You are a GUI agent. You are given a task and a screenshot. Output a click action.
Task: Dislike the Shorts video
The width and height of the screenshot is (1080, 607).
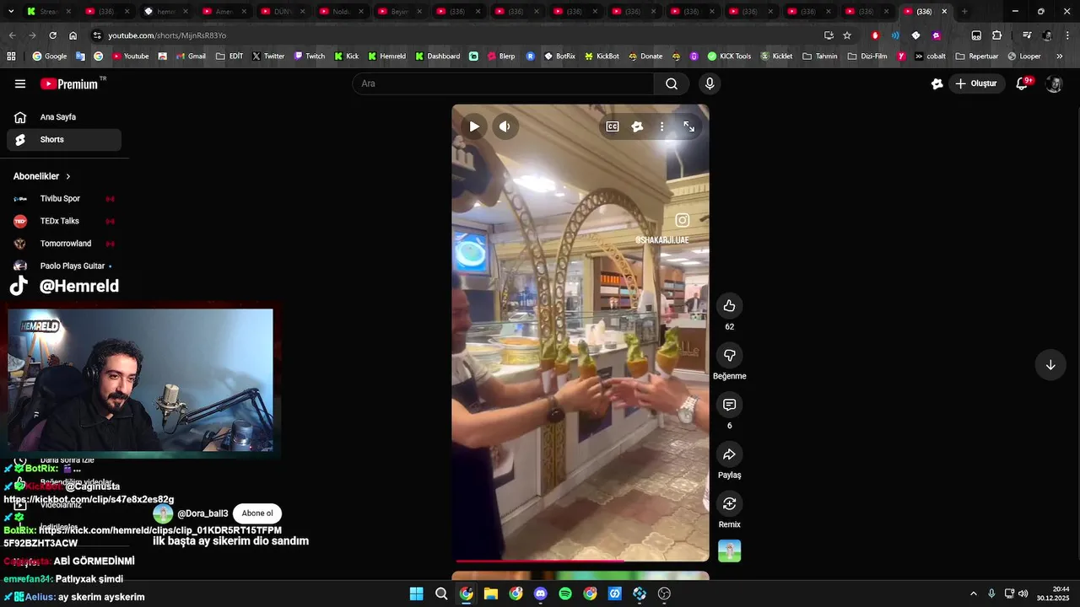pyautogui.click(x=730, y=356)
